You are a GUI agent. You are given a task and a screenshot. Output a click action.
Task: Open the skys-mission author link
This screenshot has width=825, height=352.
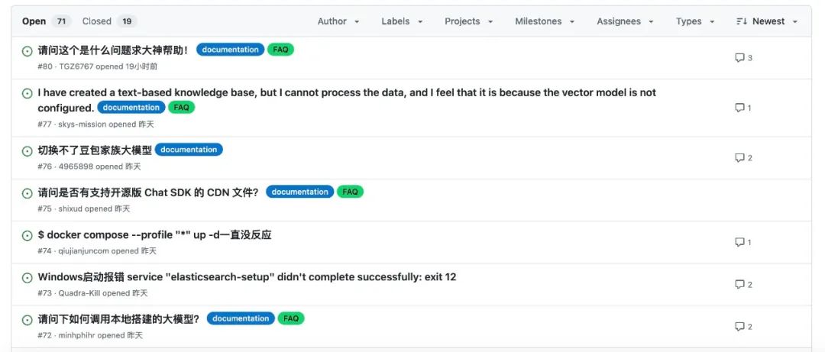(82, 124)
